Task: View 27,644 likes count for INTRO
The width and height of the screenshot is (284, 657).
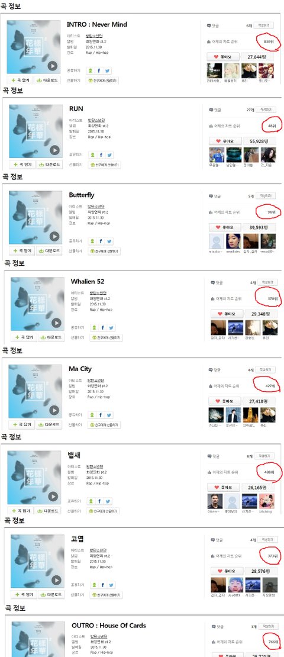Action: (x=256, y=57)
